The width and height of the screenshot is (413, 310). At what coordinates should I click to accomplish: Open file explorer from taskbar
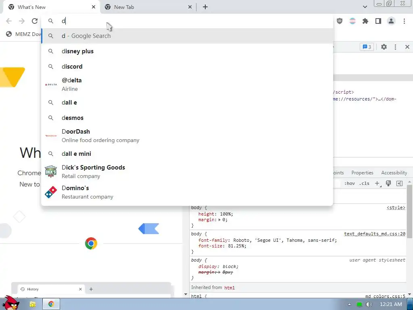click(32, 304)
